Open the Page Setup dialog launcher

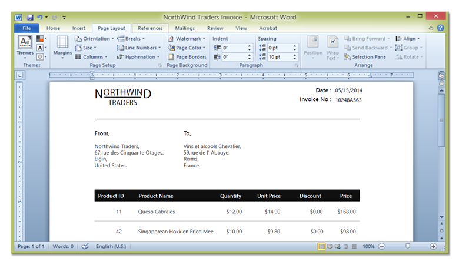[160, 65]
